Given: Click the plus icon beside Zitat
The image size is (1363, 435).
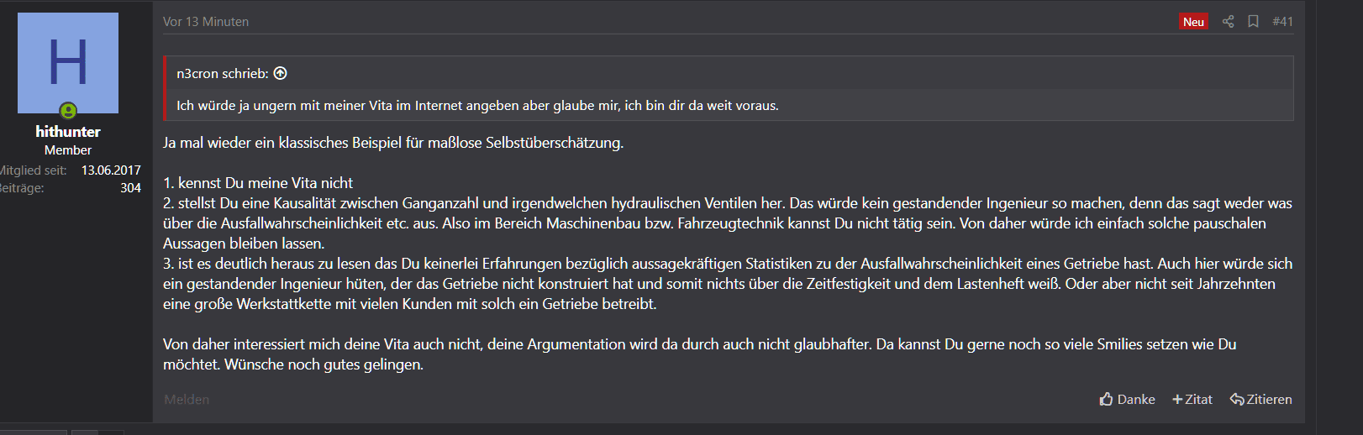Looking at the screenshot, I should (1177, 400).
